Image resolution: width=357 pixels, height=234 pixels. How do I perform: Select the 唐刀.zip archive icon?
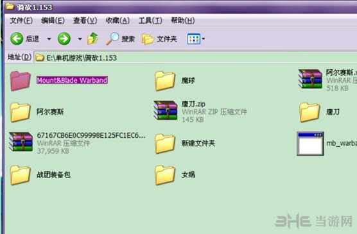coord(166,110)
